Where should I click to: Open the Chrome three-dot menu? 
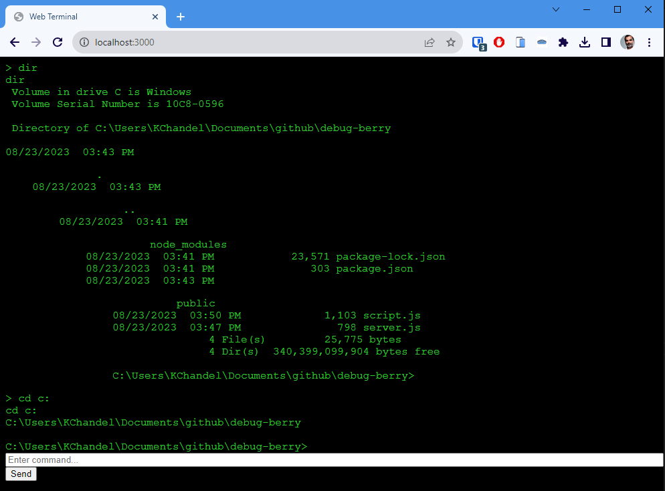pyautogui.click(x=649, y=42)
